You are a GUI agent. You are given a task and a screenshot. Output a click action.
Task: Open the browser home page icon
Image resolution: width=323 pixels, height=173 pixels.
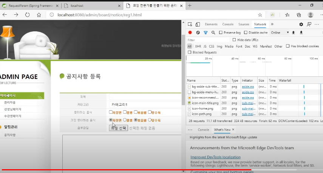(39, 15)
